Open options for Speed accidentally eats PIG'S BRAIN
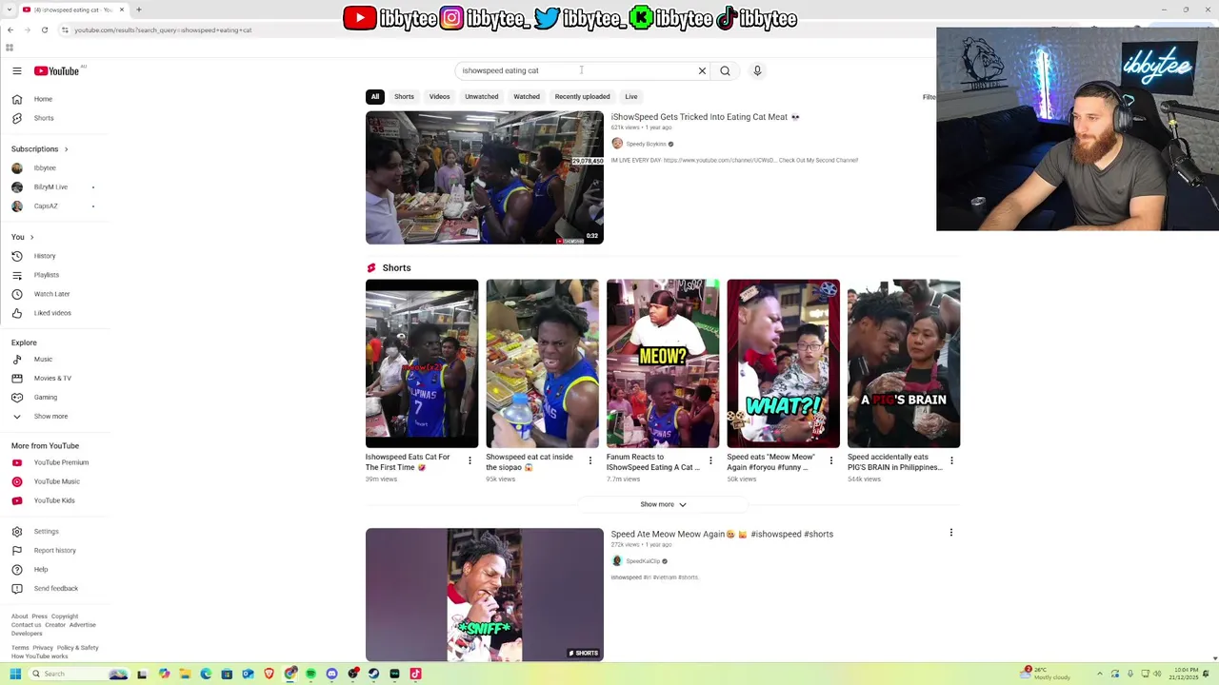 (x=951, y=460)
